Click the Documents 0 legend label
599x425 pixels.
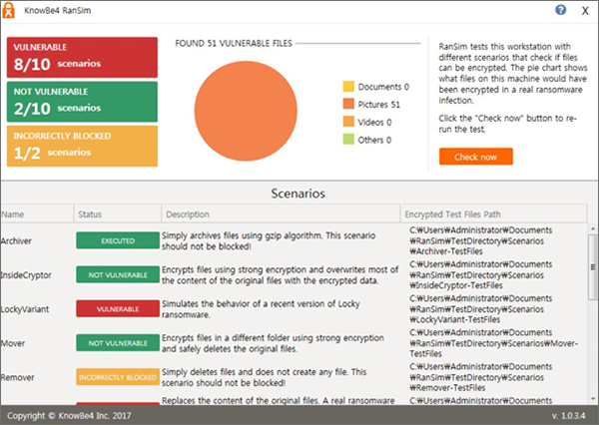tap(383, 87)
